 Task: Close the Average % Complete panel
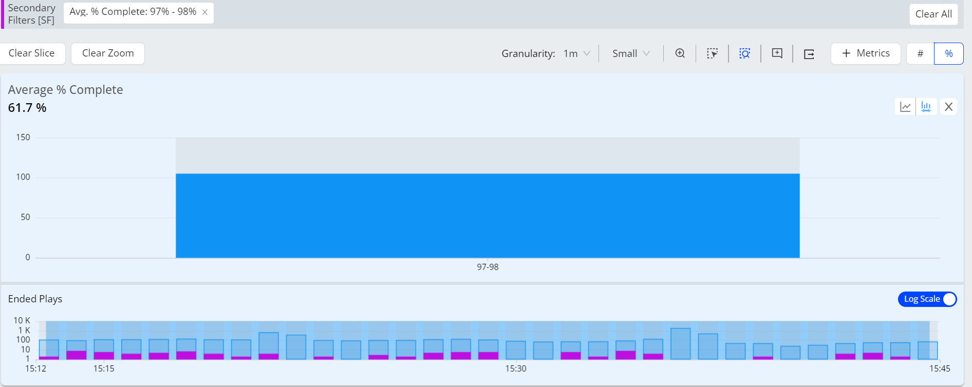pos(948,107)
